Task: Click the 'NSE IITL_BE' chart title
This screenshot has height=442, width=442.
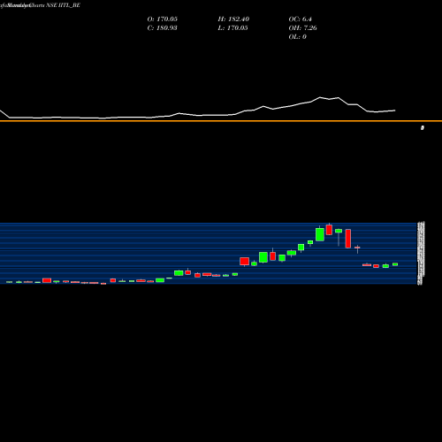Action: pyautogui.click(x=63, y=5)
